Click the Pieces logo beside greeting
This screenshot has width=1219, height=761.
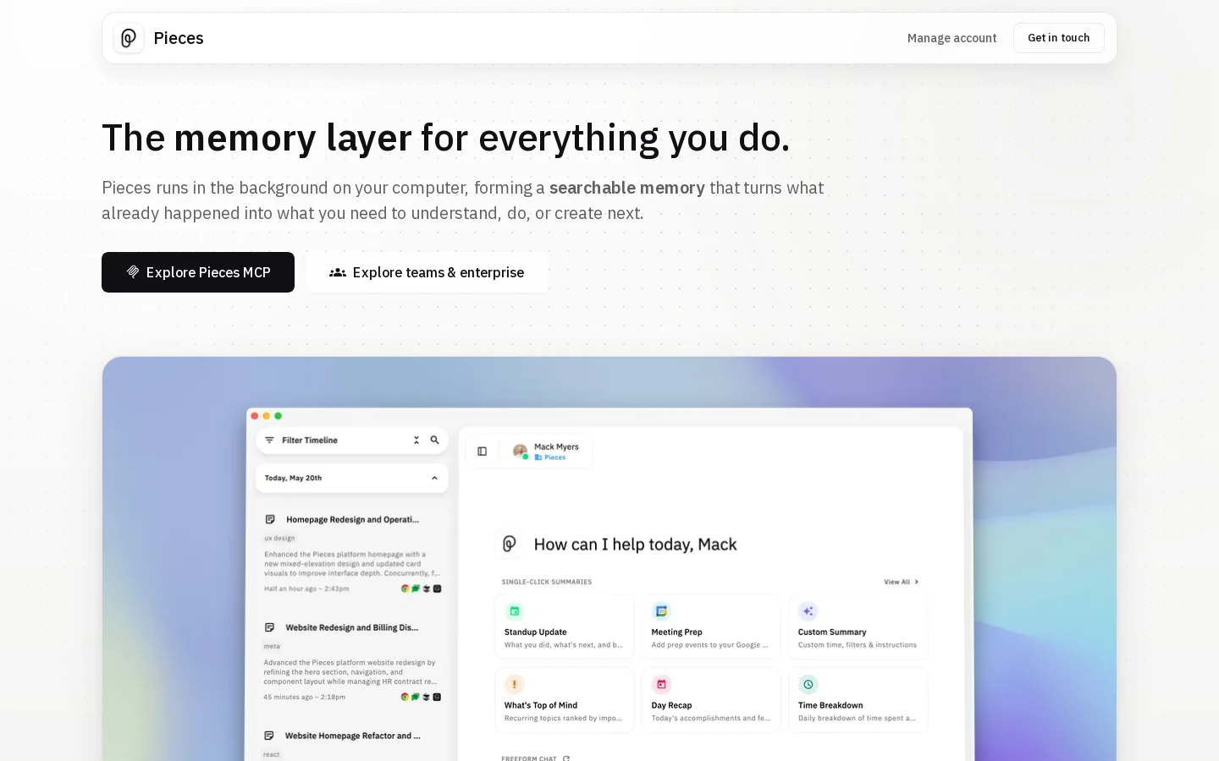510,544
